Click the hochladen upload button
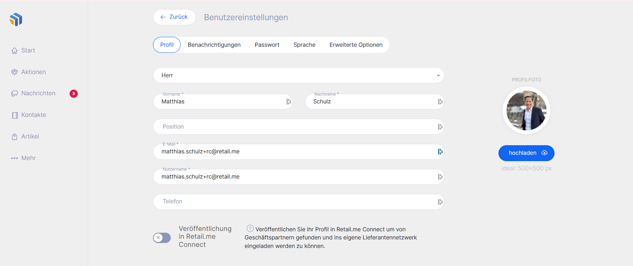 [526, 153]
